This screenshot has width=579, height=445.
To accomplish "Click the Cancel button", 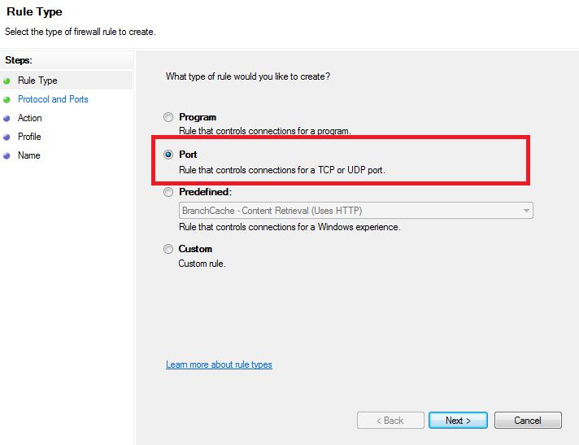I will click(528, 421).
